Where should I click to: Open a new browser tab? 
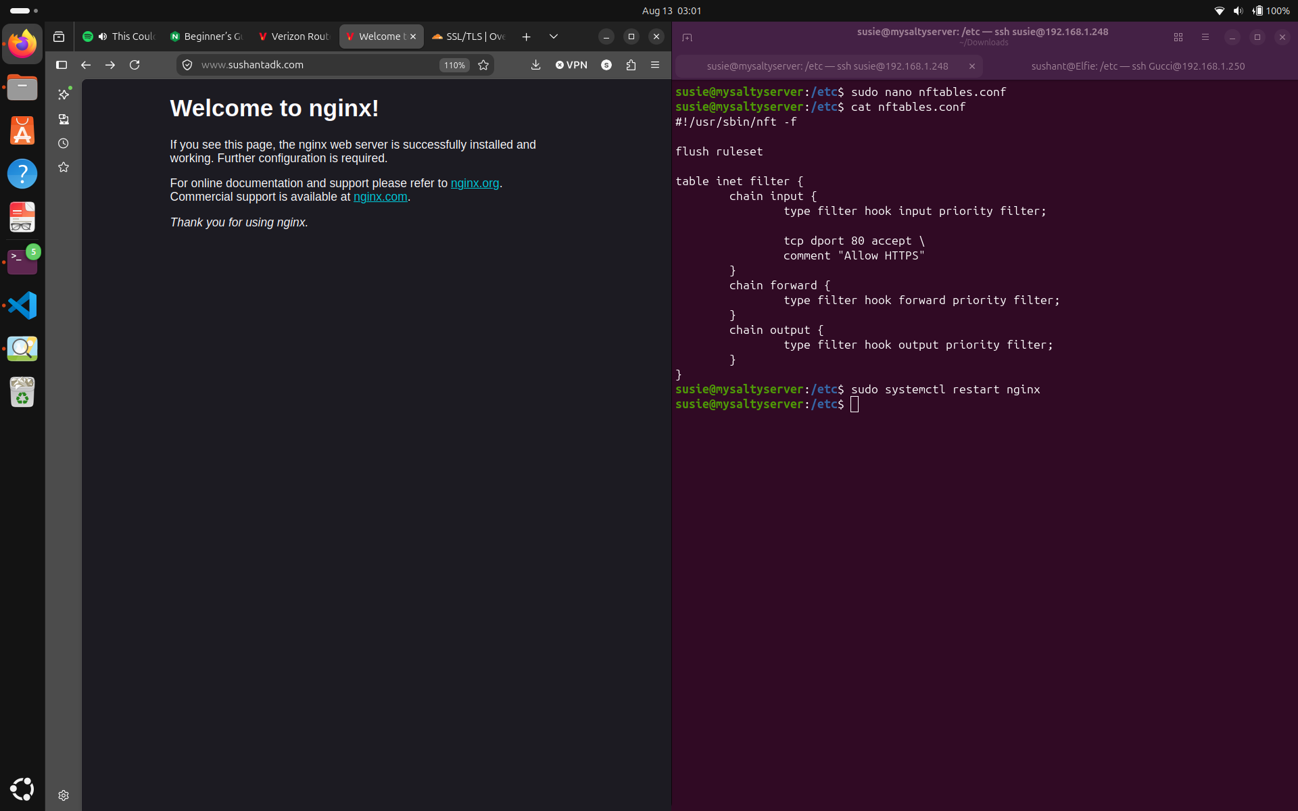[x=526, y=36]
